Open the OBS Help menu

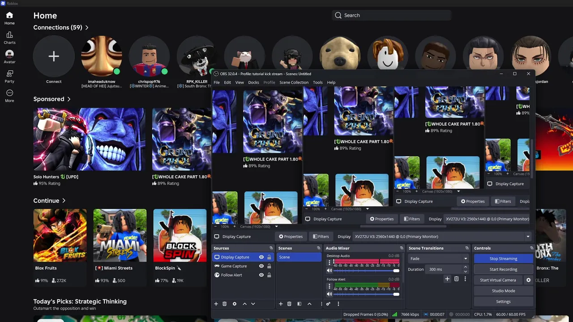click(331, 82)
